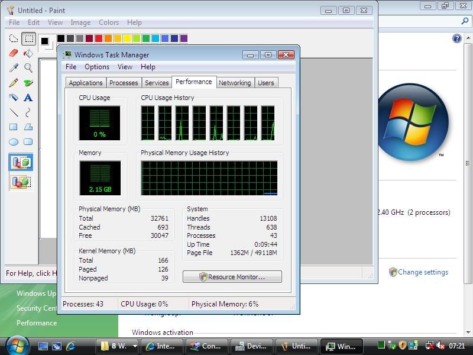Open the Colors menu in Paint
The height and width of the screenshot is (355, 473).
[109, 22]
